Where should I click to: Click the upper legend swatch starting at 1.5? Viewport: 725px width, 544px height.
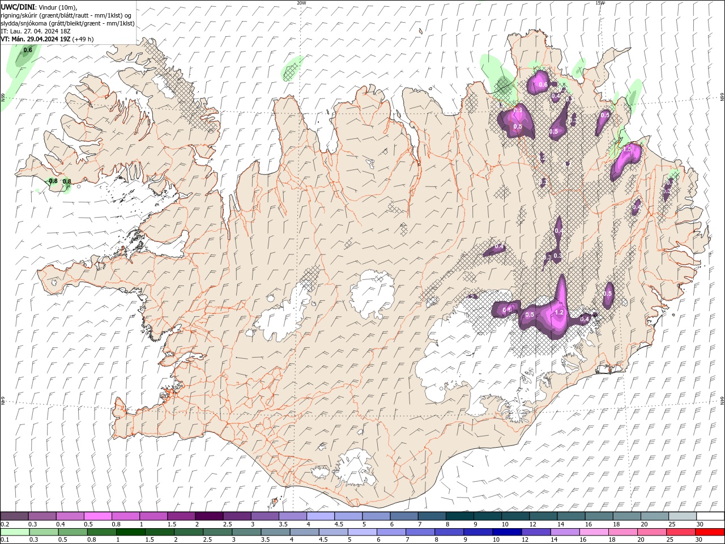pyautogui.click(x=181, y=516)
